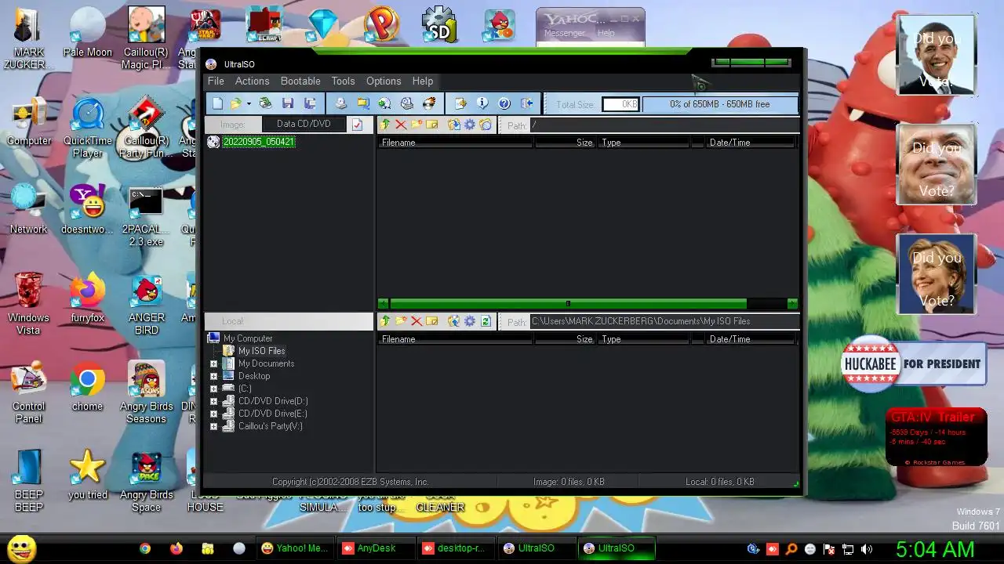Expand the CD/DVD Drive(E:) node
The image size is (1004, 564).
pyautogui.click(x=213, y=414)
